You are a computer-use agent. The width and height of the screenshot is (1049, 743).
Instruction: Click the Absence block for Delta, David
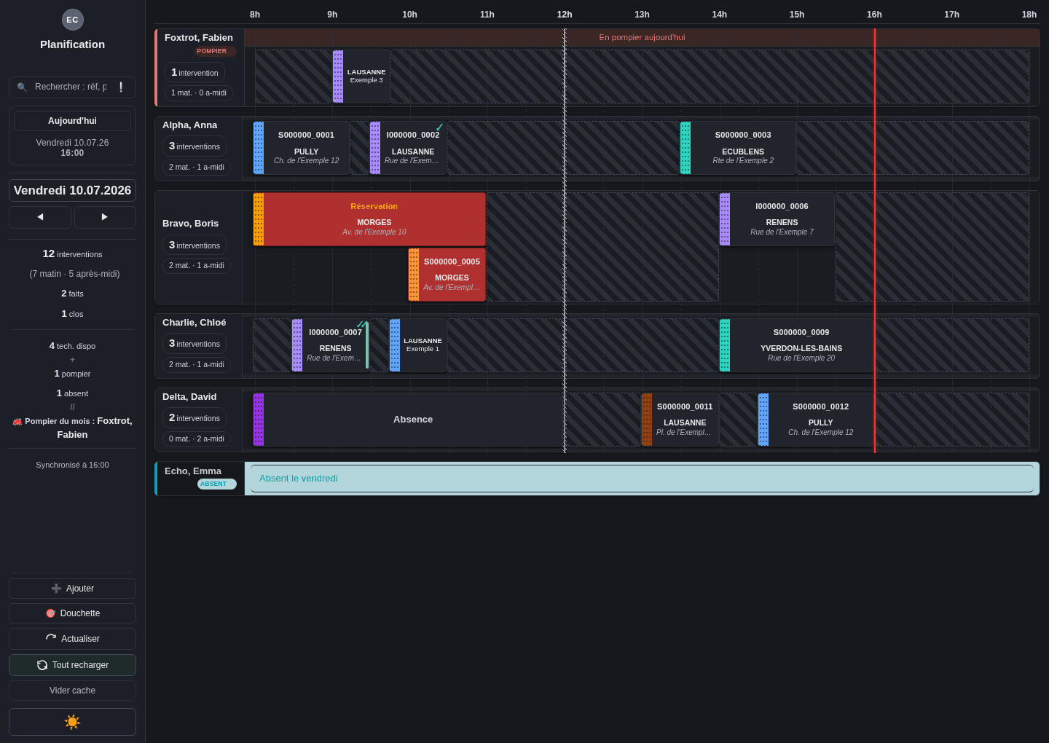[408, 420]
